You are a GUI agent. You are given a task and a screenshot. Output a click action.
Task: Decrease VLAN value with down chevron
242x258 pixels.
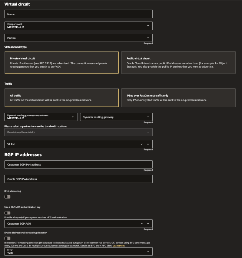(142, 144)
